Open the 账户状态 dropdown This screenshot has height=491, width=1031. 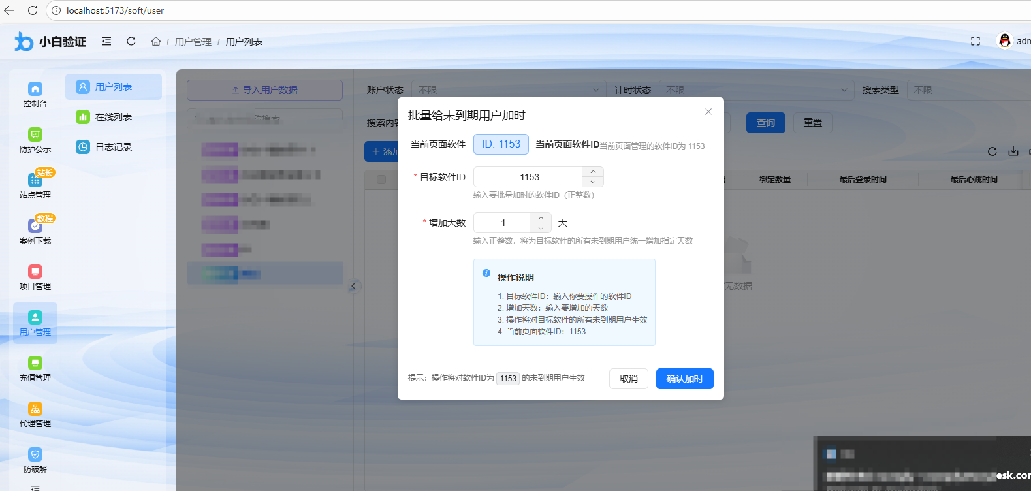click(509, 90)
